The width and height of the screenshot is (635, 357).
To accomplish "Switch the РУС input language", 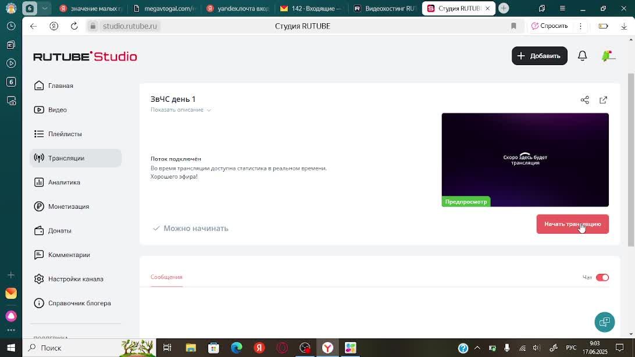I will tap(571, 348).
